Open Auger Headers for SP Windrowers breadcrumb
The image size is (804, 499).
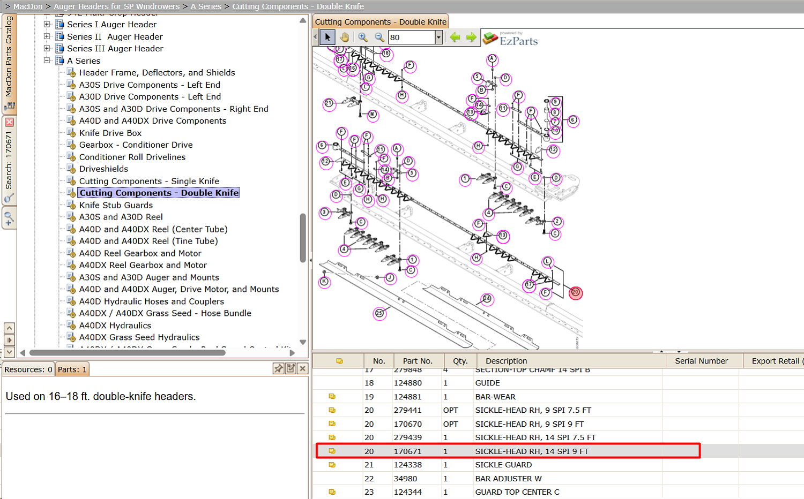click(x=117, y=6)
